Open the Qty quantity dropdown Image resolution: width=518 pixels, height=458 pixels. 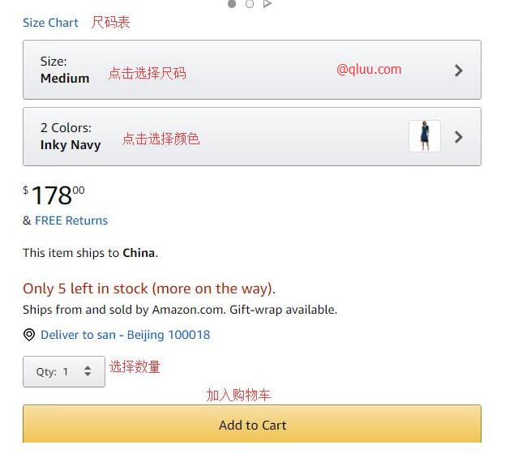63,372
